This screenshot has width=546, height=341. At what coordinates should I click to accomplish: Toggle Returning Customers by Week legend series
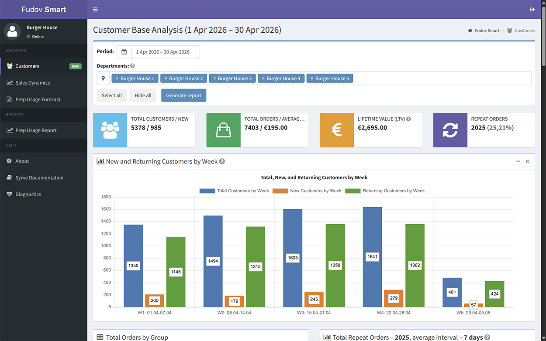coord(385,191)
